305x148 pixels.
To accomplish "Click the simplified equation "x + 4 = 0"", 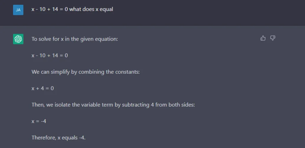I will coord(42,88).
